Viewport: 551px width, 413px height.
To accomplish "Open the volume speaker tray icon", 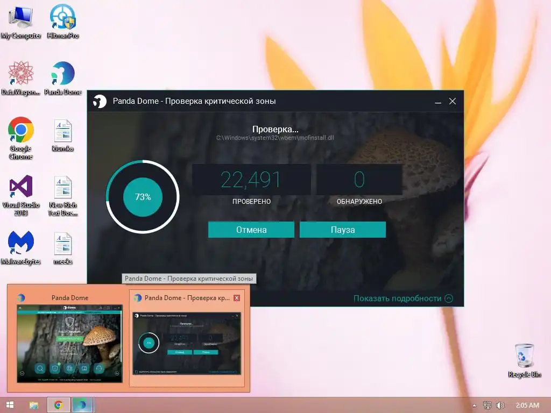I will (x=500, y=405).
